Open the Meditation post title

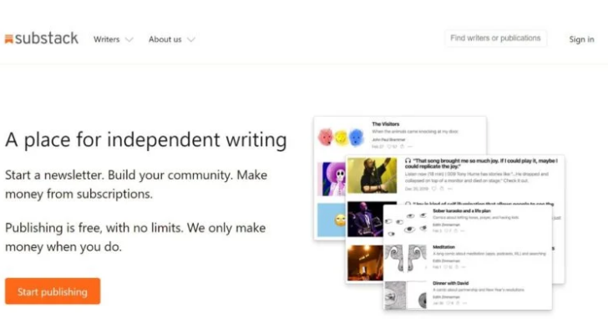point(443,247)
